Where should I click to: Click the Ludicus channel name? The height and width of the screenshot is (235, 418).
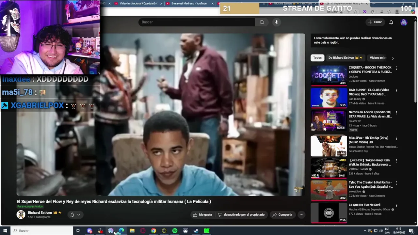point(353,77)
